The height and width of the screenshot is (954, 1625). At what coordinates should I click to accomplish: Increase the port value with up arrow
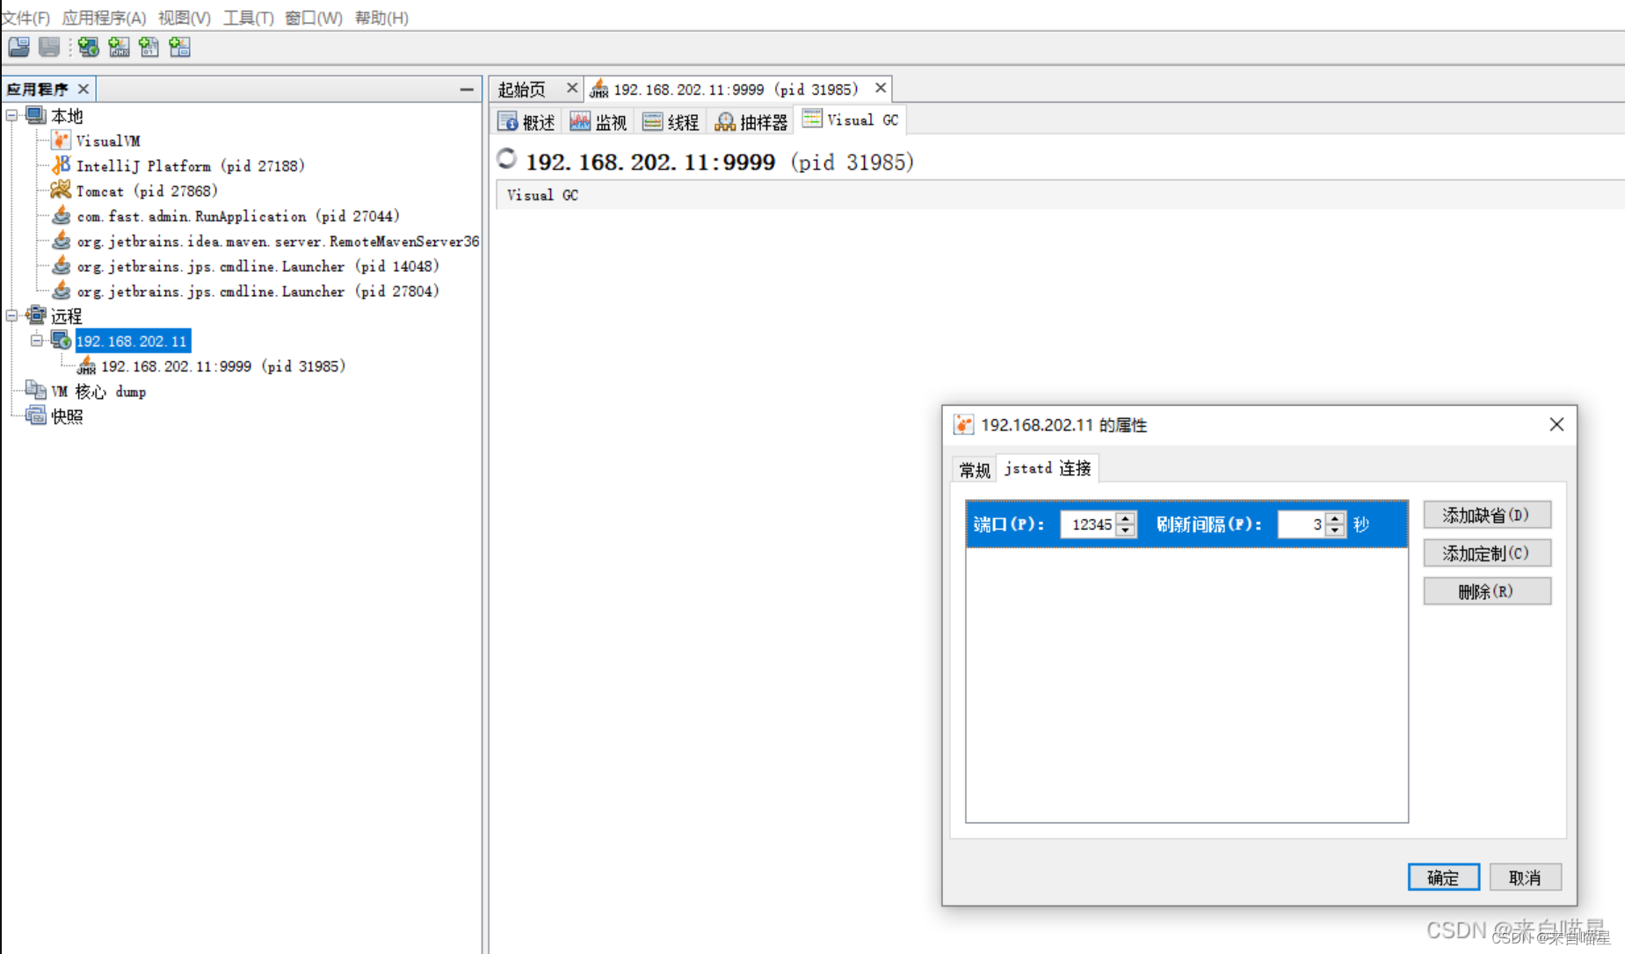[x=1126, y=518]
